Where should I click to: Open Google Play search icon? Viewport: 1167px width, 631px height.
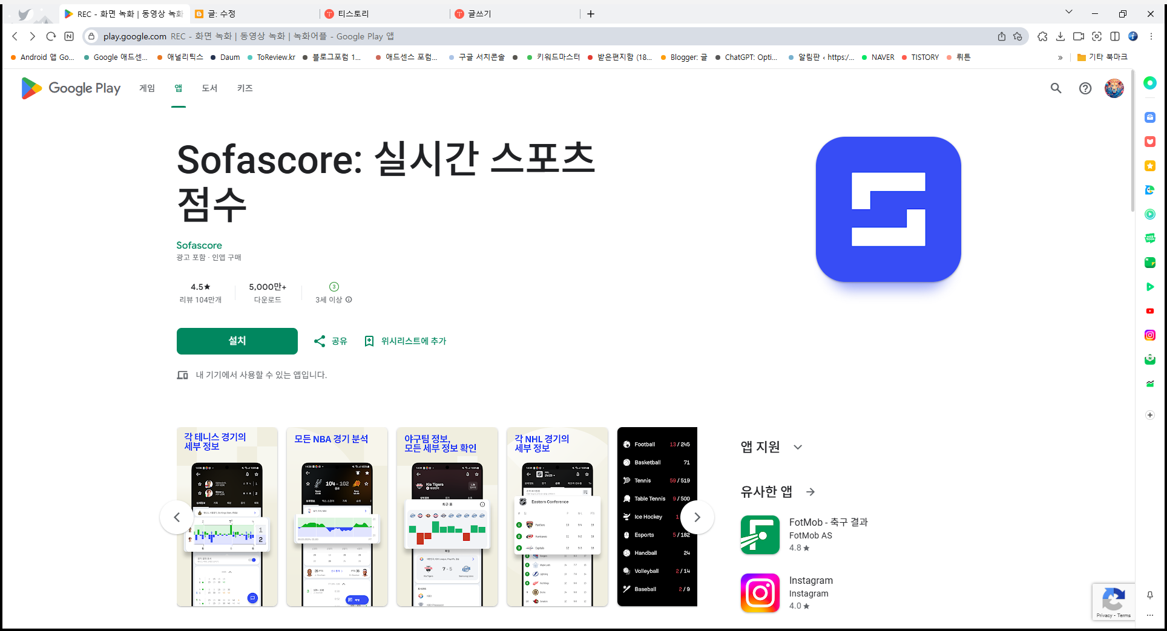[1056, 88]
